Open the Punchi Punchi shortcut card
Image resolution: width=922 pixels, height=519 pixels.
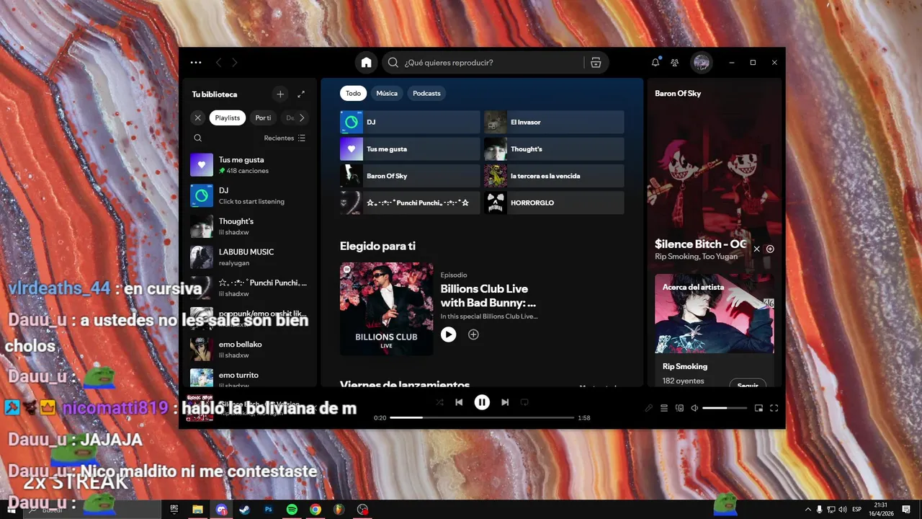click(x=410, y=203)
